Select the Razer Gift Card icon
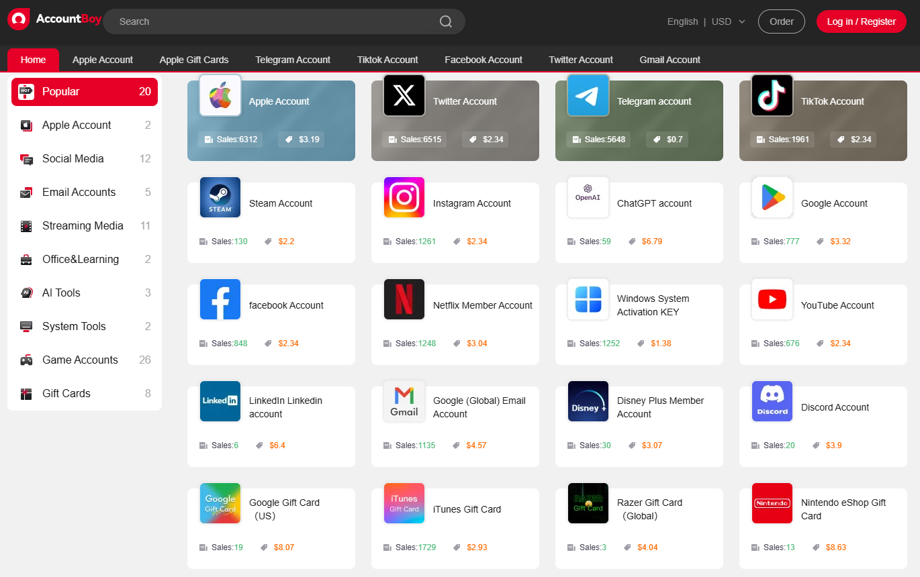Screen dimensions: 920x577 [588, 503]
